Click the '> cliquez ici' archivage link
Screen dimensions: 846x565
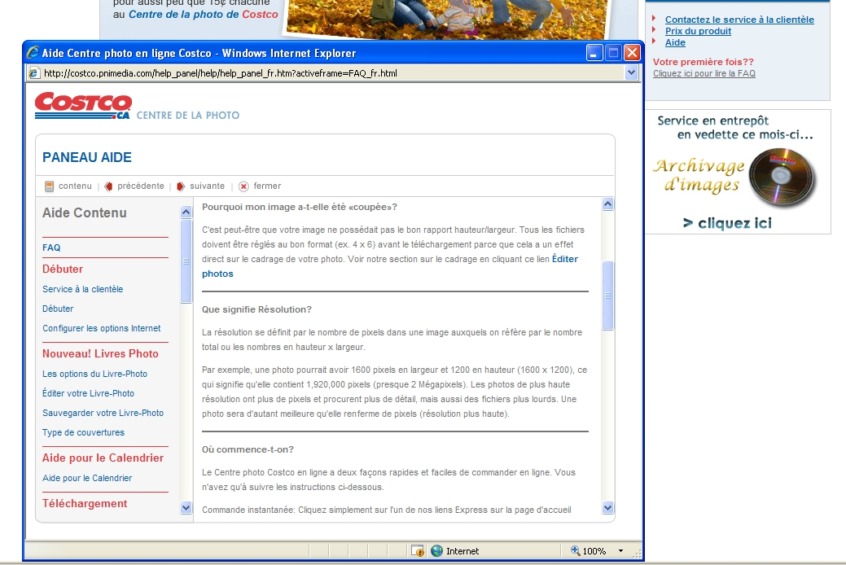tap(727, 223)
